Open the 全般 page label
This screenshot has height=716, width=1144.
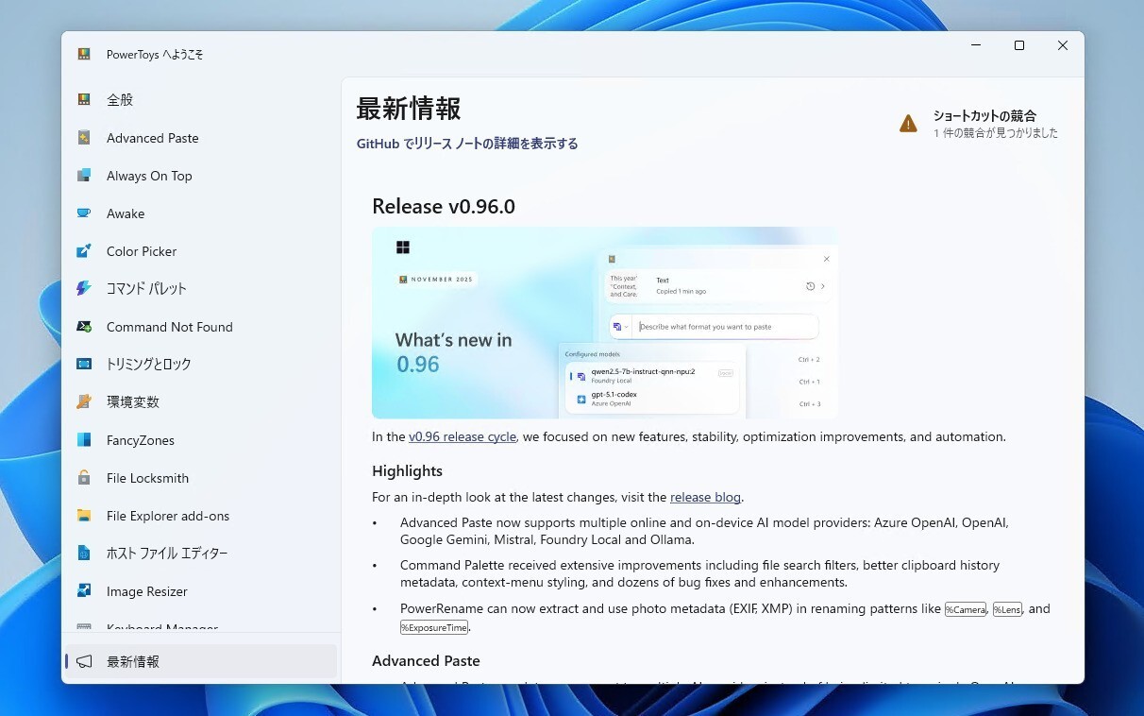tap(120, 99)
